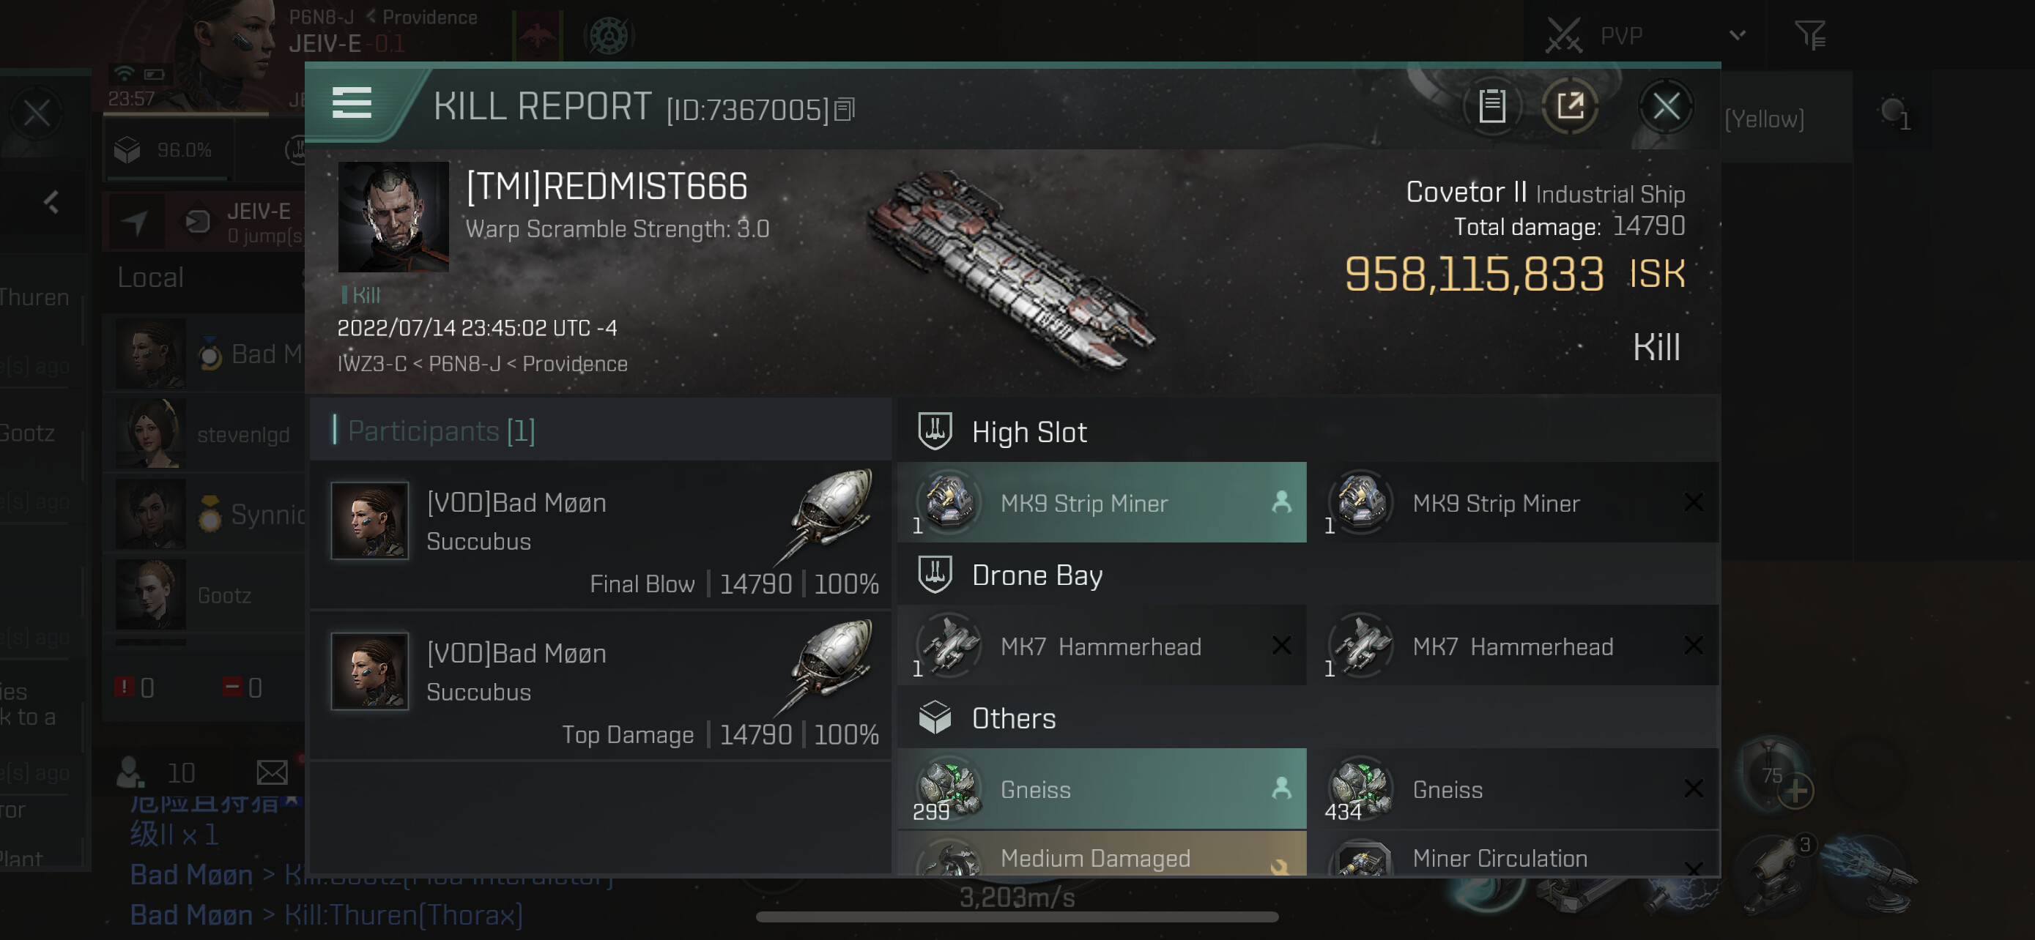Share the kill report externally
2035x940 pixels.
point(1570,105)
